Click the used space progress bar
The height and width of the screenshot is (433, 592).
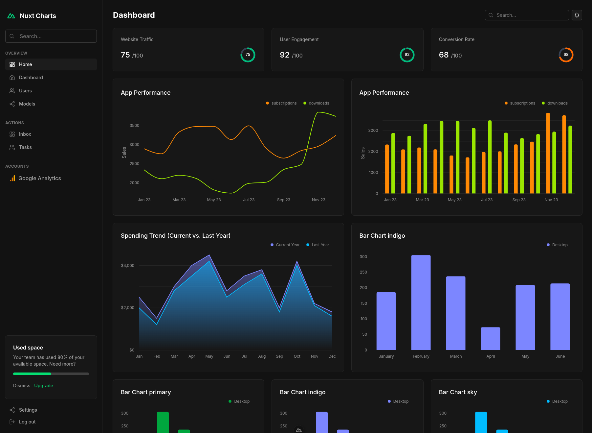[51, 374]
